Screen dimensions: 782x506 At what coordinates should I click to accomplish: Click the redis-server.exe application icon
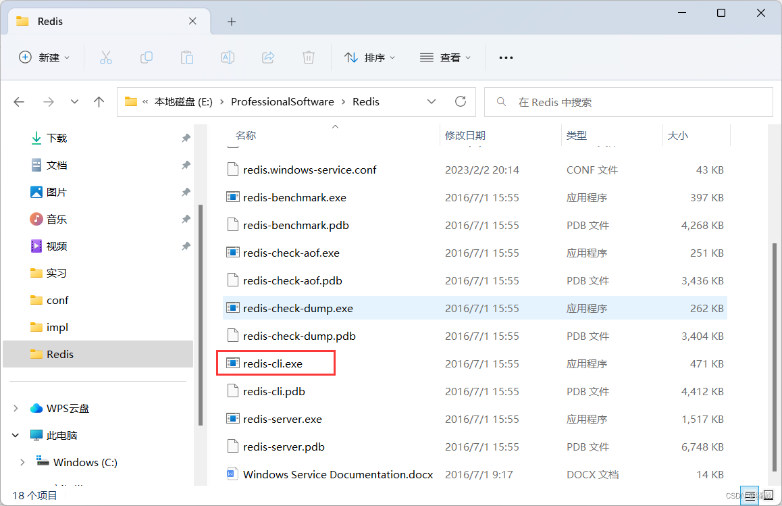232,419
